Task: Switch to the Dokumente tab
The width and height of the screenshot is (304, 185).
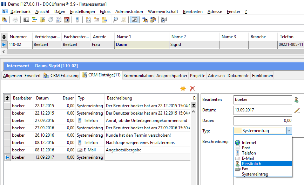Action: (238, 76)
